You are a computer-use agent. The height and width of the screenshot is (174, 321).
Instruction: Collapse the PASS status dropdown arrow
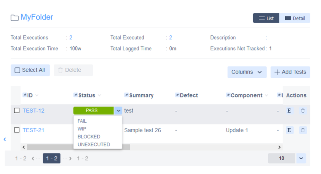[x=118, y=111]
